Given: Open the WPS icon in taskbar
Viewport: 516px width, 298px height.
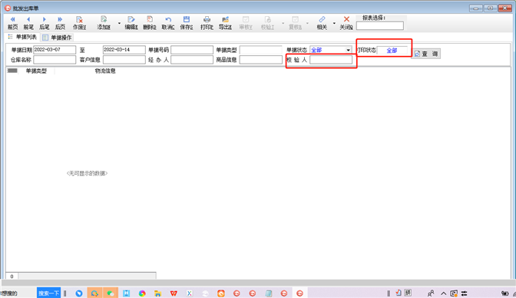Looking at the screenshot, I should tap(174, 293).
